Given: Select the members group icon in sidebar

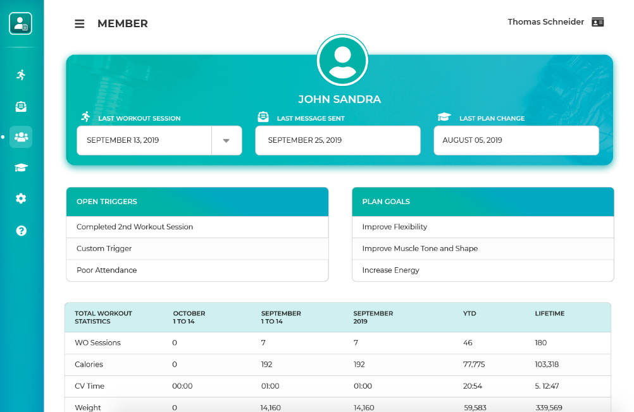Looking at the screenshot, I should pos(21,136).
